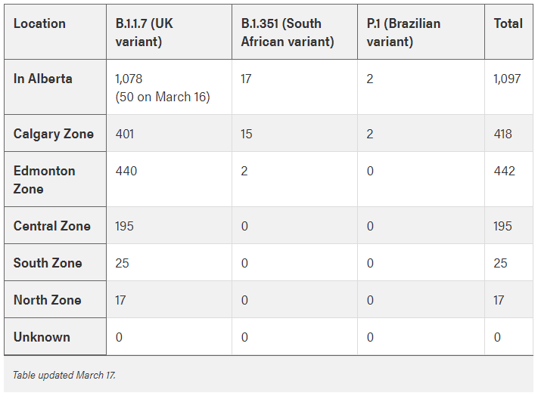Screen dimensions: 538x399
Task: Select the Calgary Zone row label
Action: [x=54, y=134]
